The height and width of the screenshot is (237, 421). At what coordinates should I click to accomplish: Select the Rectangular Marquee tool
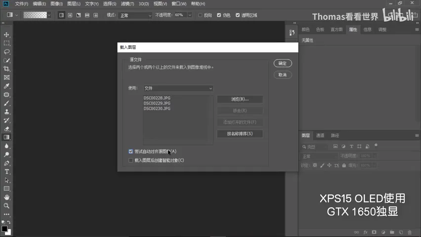click(7, 43)
